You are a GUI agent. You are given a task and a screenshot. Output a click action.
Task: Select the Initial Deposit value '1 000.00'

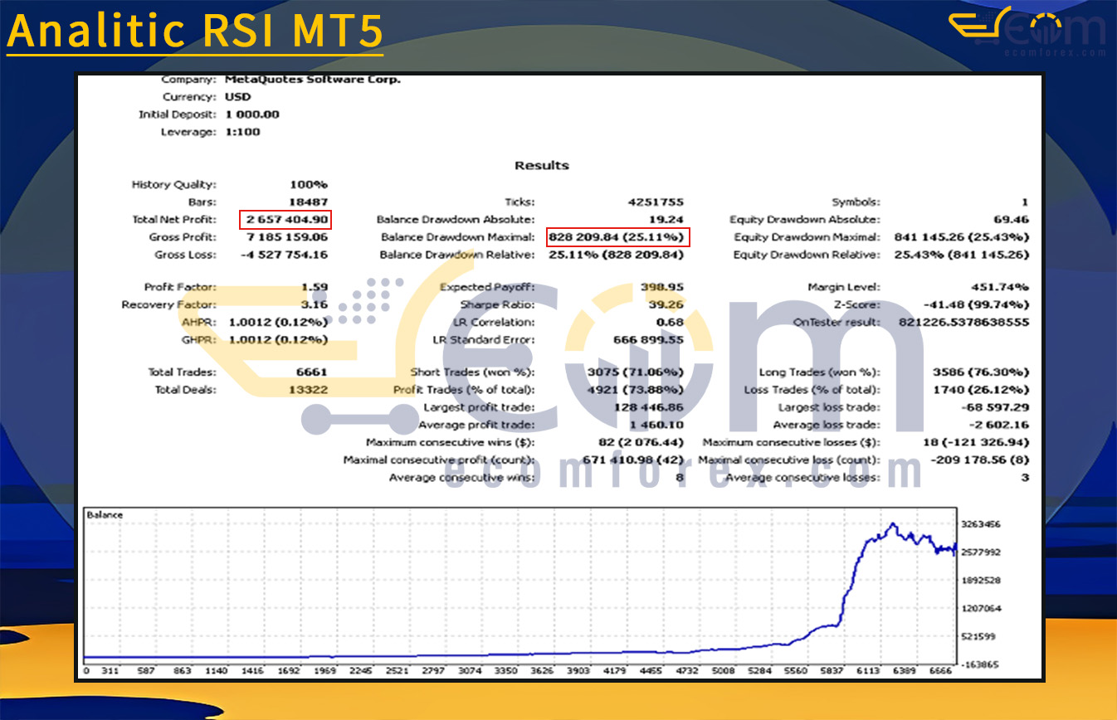[252, 114]
